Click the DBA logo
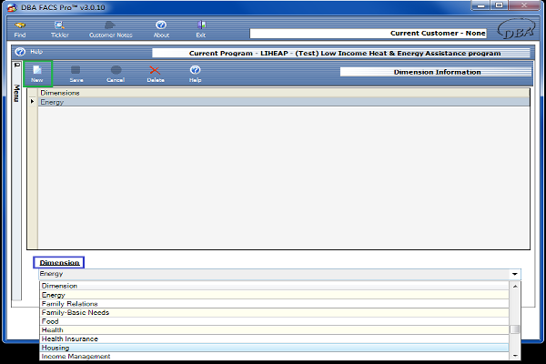 coord(516,29)
